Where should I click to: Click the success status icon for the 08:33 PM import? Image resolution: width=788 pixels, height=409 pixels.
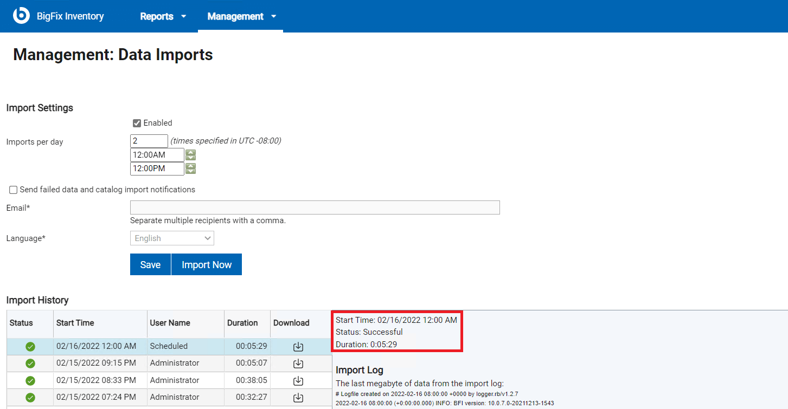click(30, 380)
